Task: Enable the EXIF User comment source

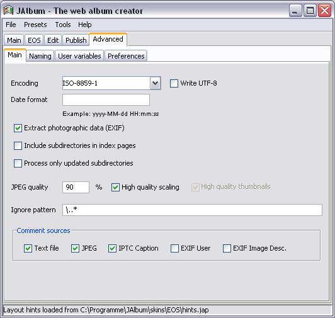Action: [x=174, y=248]
